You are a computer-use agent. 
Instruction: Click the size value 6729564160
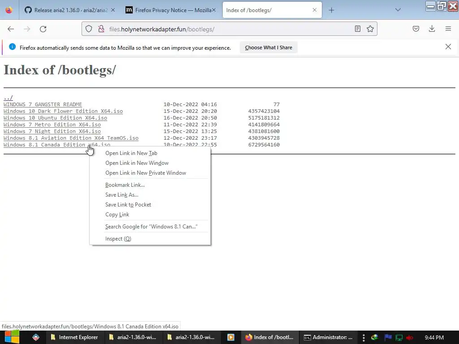(264, 145)
